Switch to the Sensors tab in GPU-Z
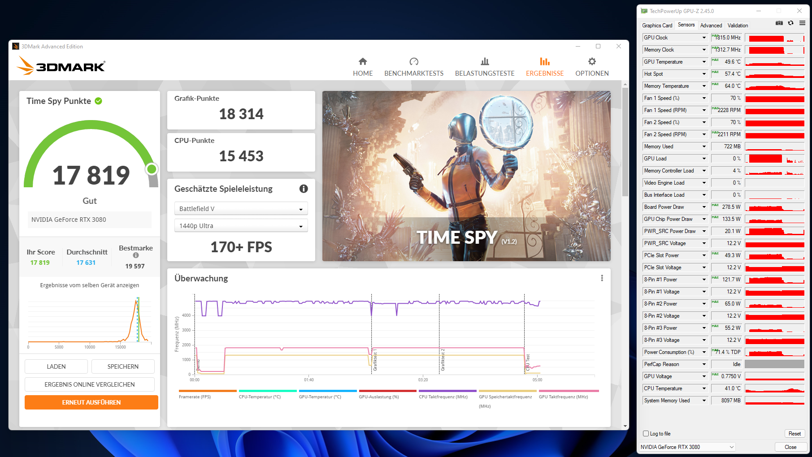Viewport: 812px width, 457px height. pos(686,25)
